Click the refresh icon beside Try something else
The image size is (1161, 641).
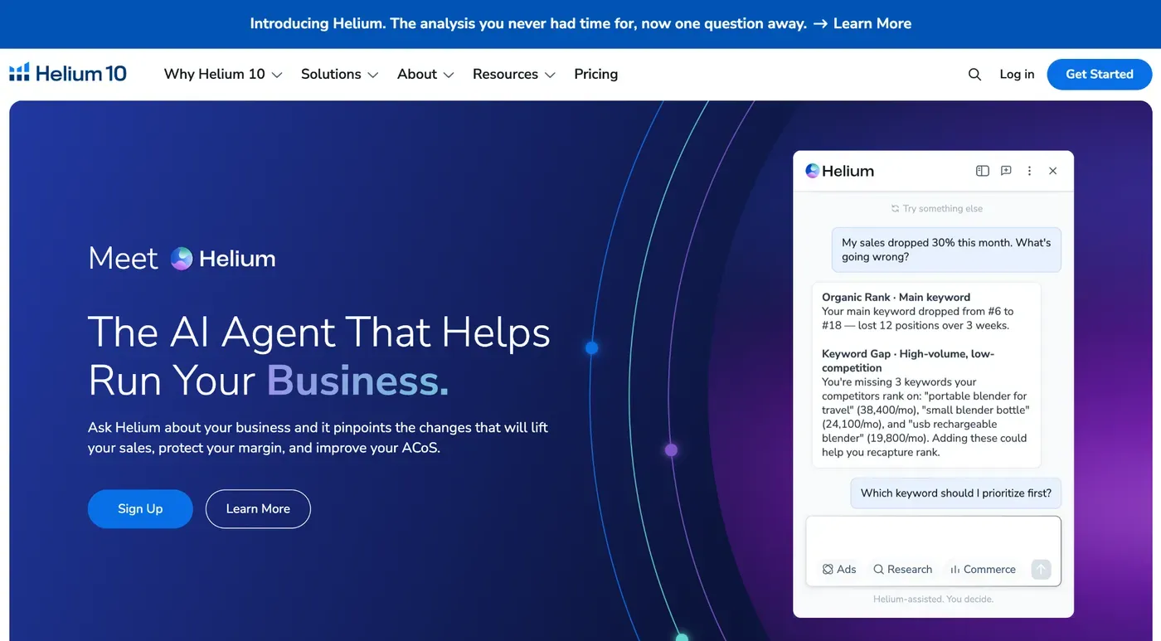[895, 209]
